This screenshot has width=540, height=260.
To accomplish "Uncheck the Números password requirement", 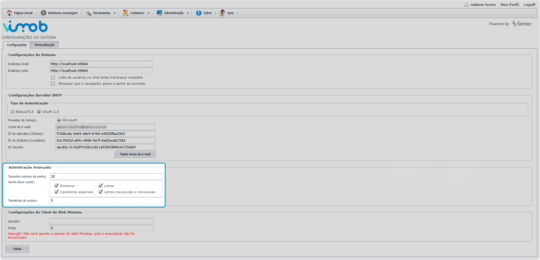I will [x=57, y=186].
